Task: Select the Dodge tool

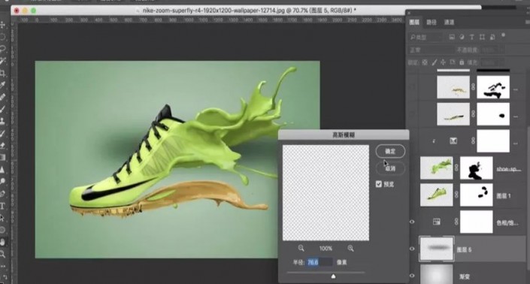Action: click(3, 181)
